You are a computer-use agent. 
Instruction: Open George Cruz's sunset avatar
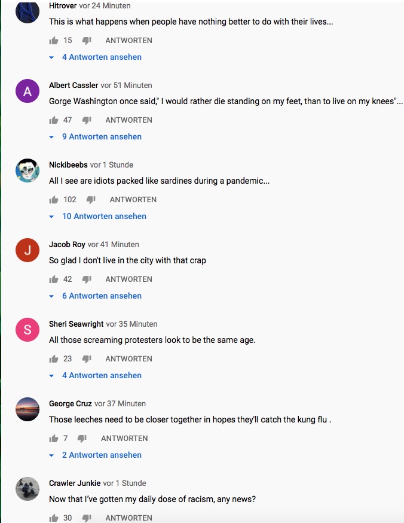27,409
